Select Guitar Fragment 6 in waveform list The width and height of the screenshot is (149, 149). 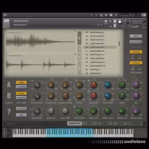100,51
